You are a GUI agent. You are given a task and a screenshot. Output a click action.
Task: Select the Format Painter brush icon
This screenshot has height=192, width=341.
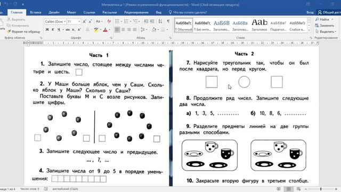(9, 31)
